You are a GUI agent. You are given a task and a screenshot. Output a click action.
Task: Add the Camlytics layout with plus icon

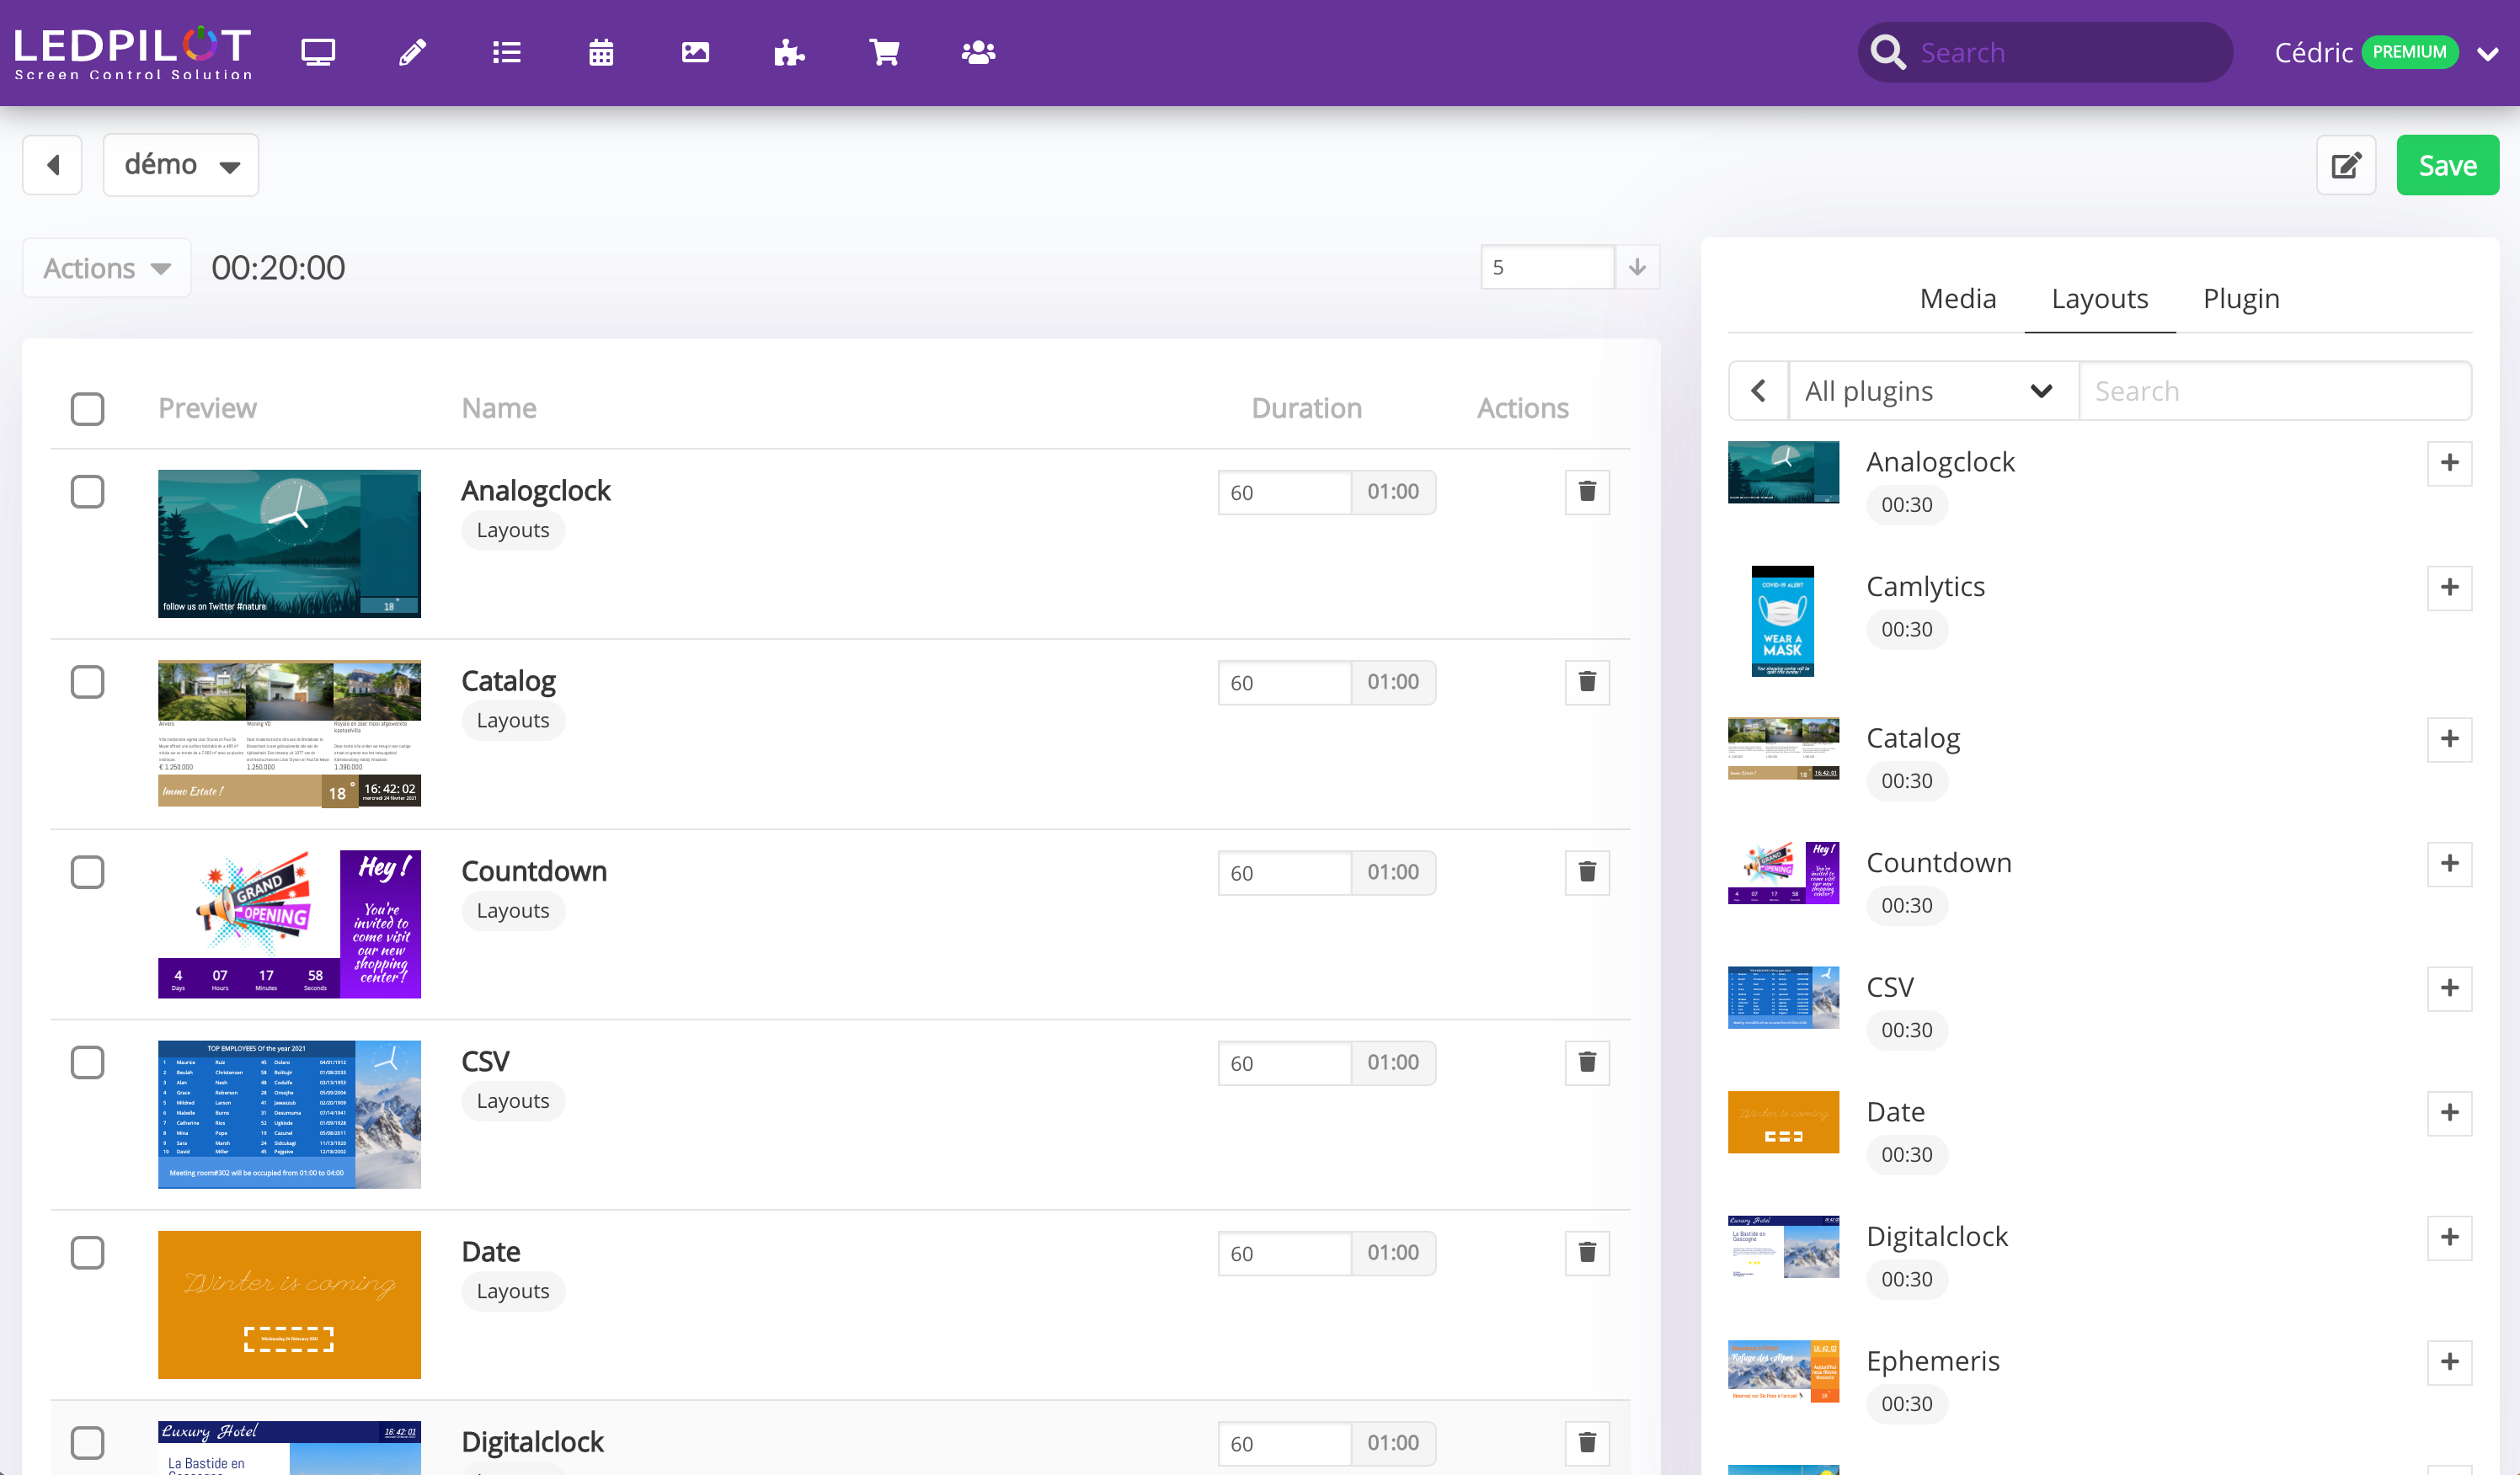2449,588
